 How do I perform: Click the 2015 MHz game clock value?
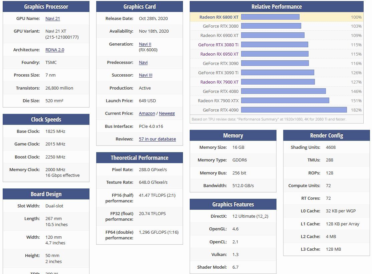coord(55,144)
